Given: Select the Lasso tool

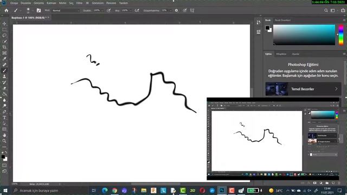Looking at the screenshot, I should pos(4,35).
